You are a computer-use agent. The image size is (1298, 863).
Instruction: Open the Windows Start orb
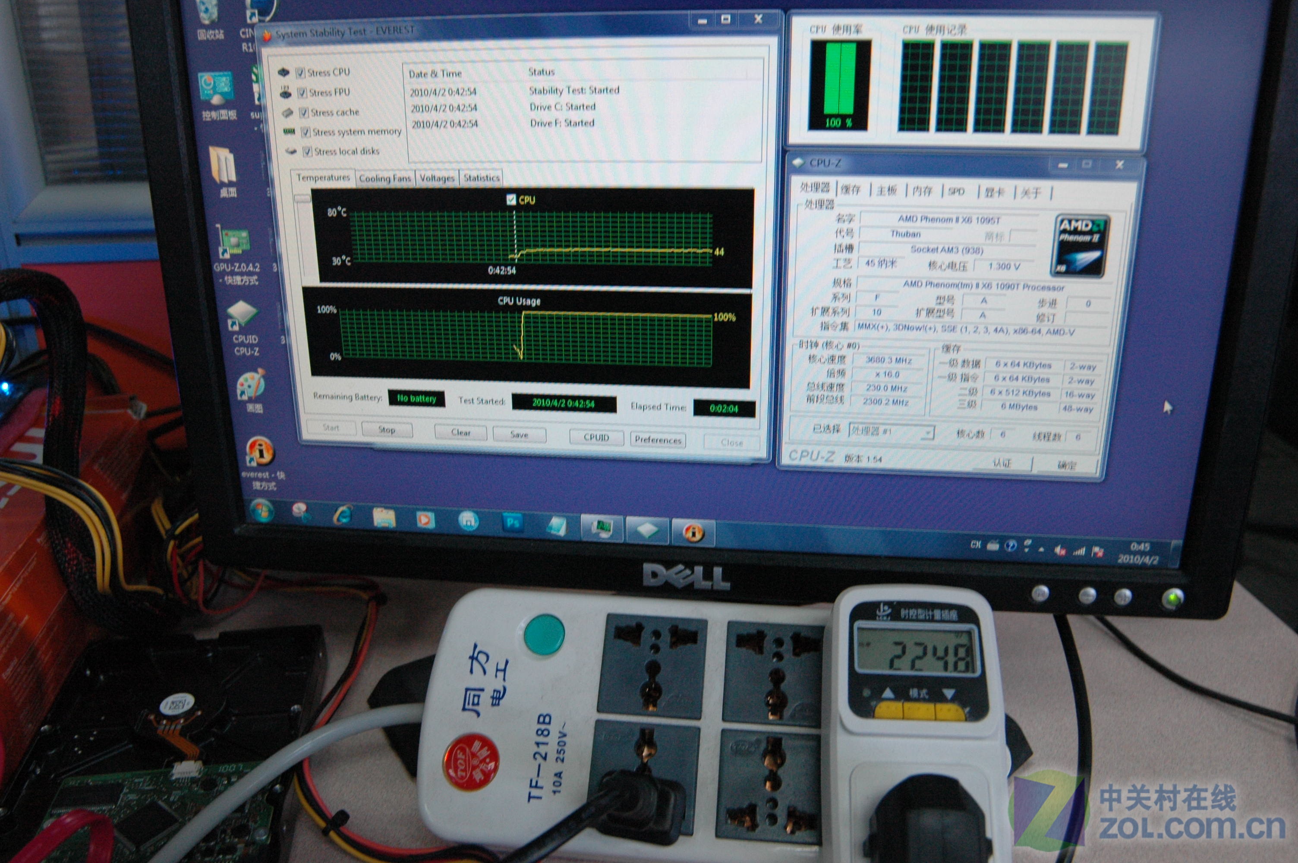[x=262, y=511]
